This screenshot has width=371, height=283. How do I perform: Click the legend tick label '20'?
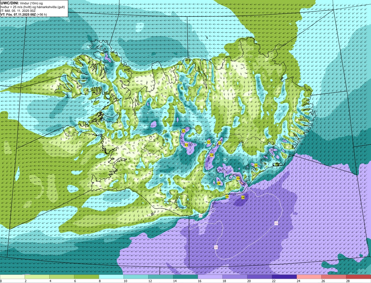pyautogui.click(x=248, y=281)
